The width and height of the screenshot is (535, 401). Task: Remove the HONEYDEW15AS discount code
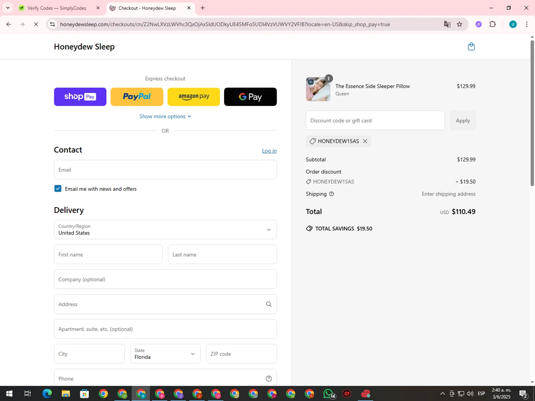pyautogui.click(x=365, y=141)
